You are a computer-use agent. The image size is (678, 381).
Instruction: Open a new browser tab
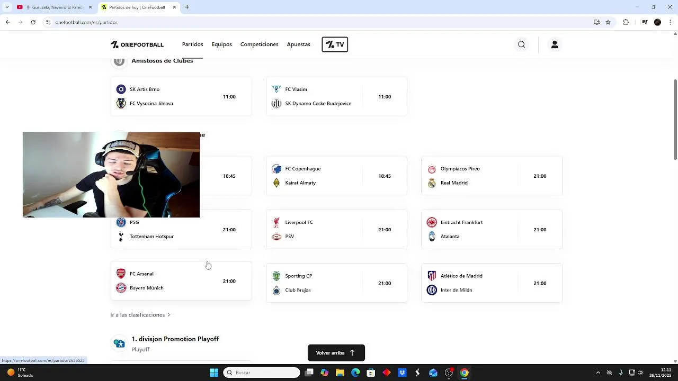pyautogui.click(x=187, y=7)
